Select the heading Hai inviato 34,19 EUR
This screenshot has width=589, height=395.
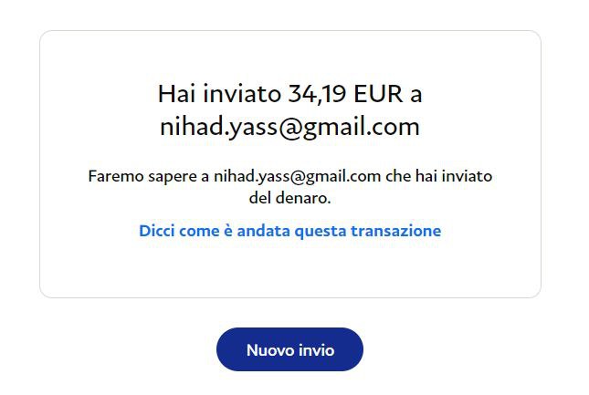[290, 93]
